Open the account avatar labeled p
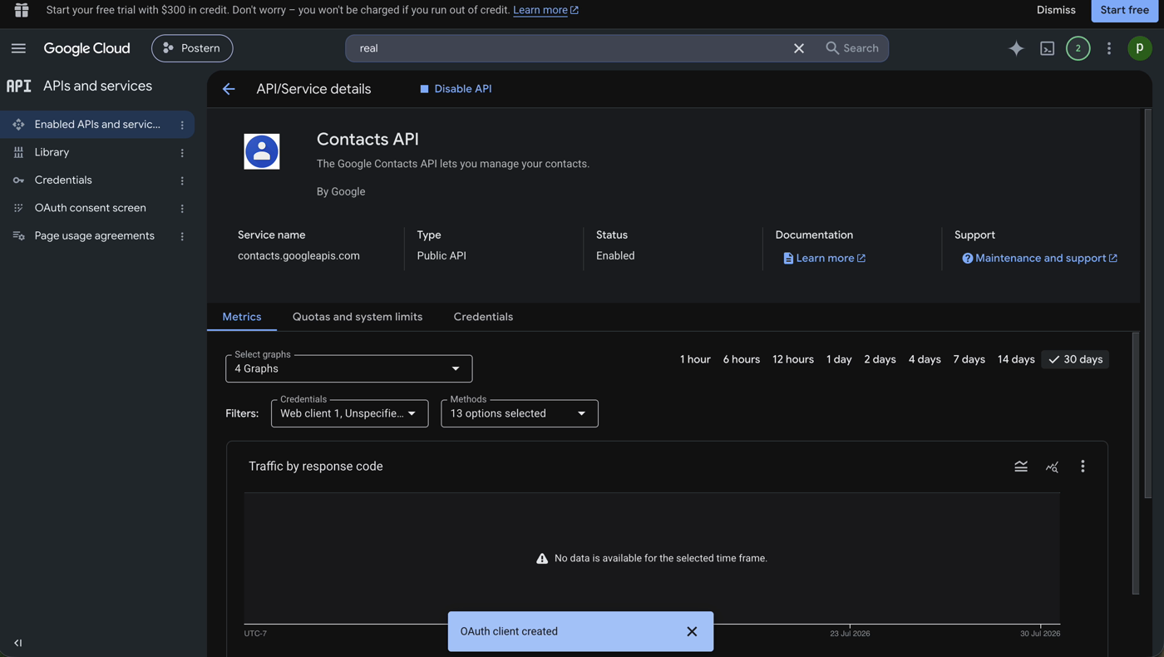The width and height of the screenshot is (1164, 657). coord(1140,48)
